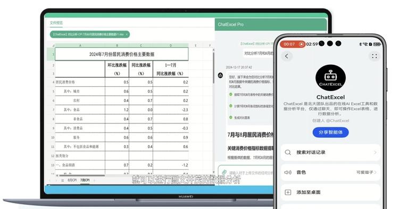Screen dimensions: 399x209
Task: Click the bot avatar beside the chat reply
Action: pos(220,76)
